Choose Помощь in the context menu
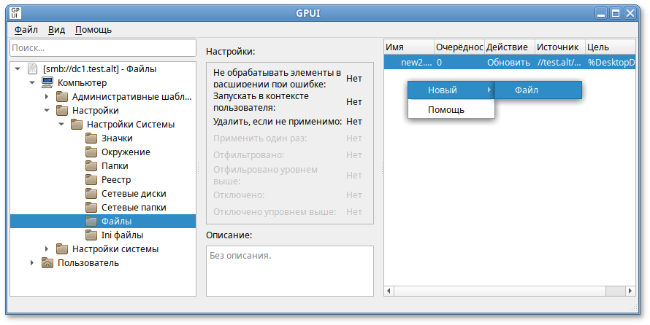Screen dimensions: 650x325 (x=451, y=109)
